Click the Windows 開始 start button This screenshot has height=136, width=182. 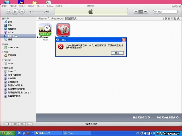[8, 133]
